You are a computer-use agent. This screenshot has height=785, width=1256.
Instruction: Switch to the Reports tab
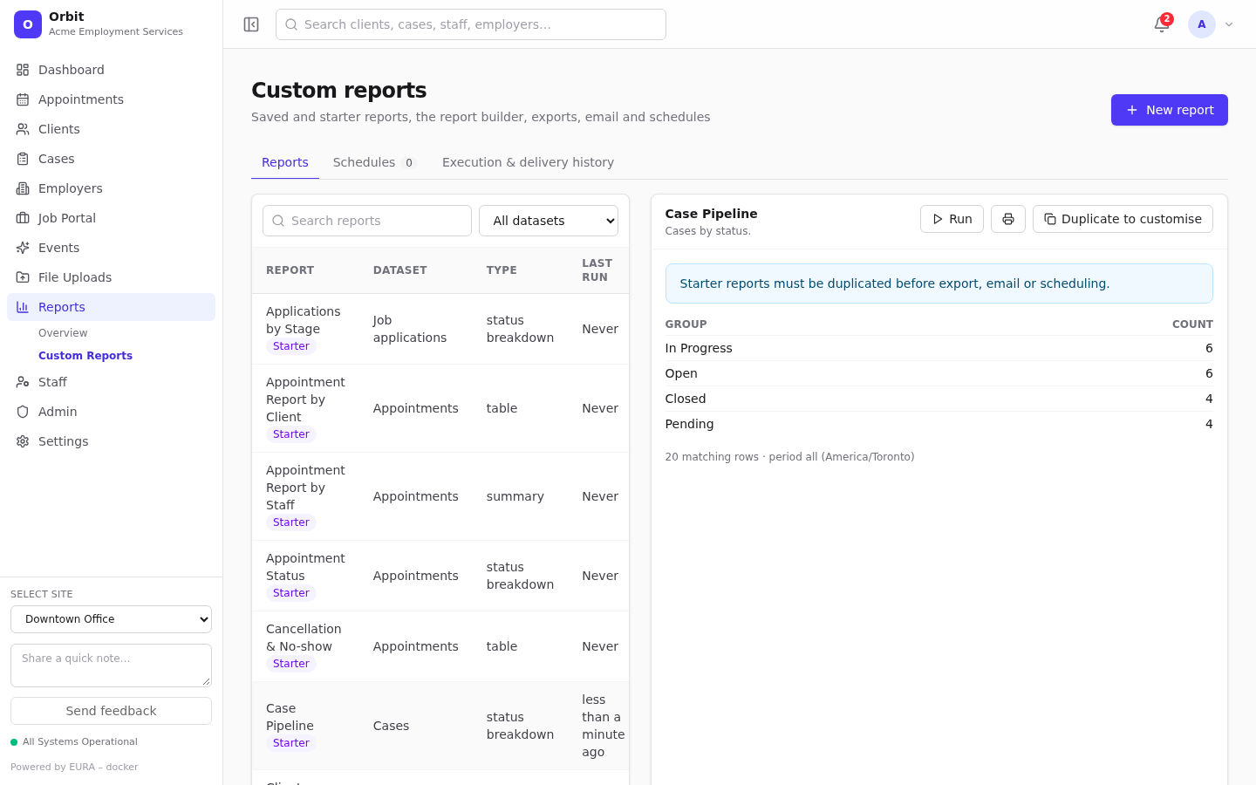tap(285, 162)
